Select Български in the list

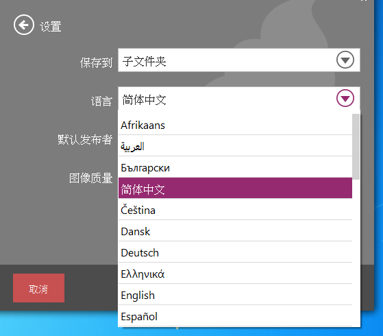[x=235, y=167]
